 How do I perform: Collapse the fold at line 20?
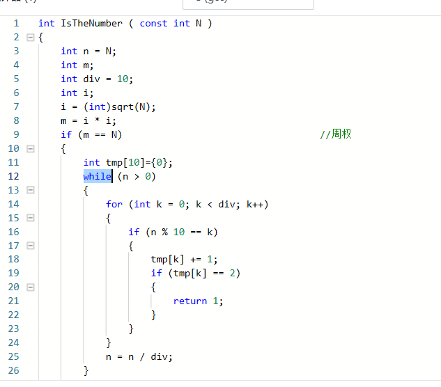(x=31, y=287)
